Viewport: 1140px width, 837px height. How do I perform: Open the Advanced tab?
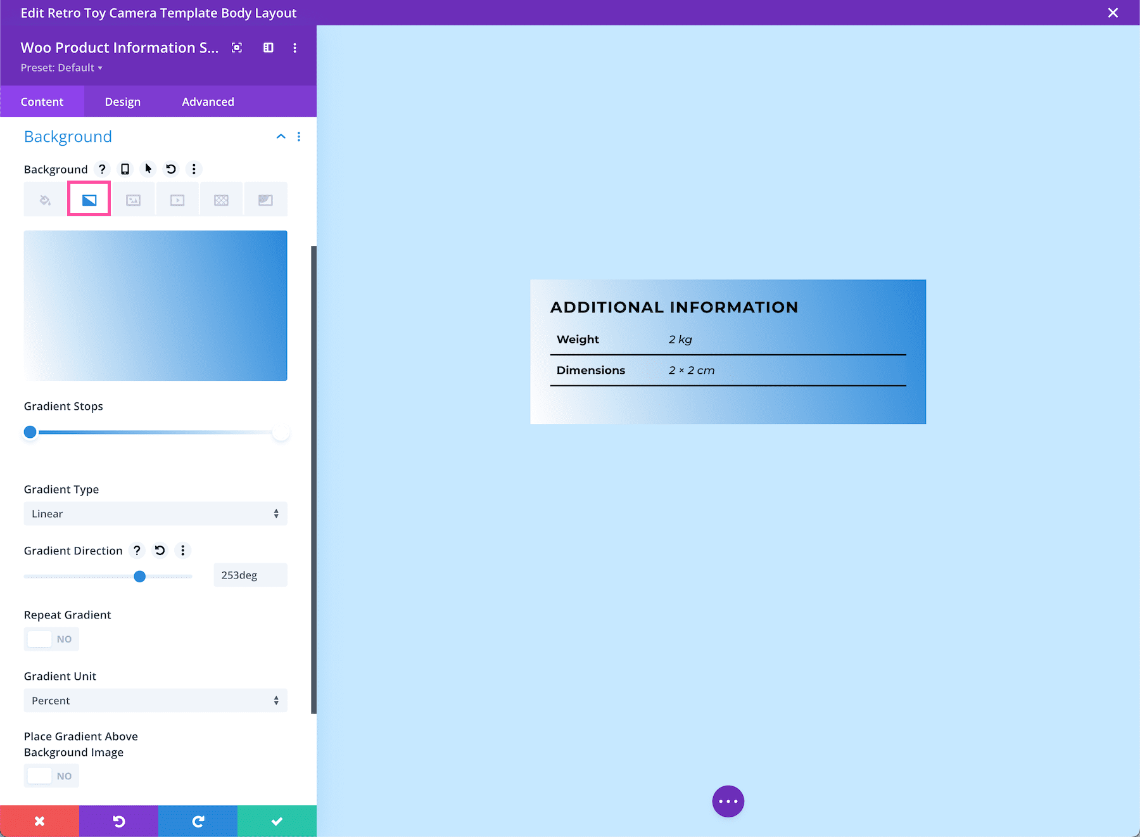tap(208, 101)
